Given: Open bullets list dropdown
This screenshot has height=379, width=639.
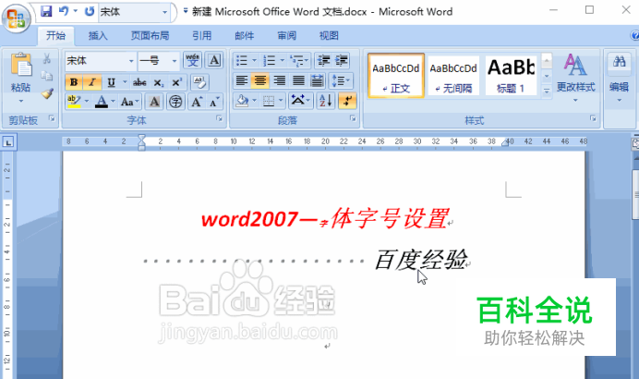Looking at the screenshot, I should pyautogui.click(x=254, y=60).
